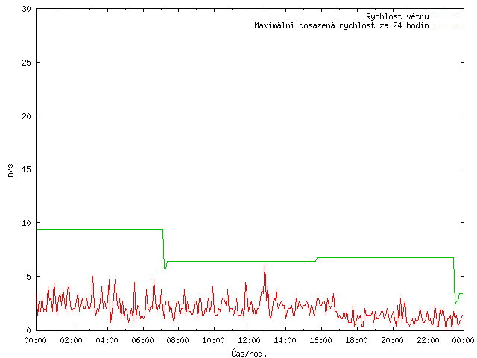Click the y-axis value 0

coord(28,330)
